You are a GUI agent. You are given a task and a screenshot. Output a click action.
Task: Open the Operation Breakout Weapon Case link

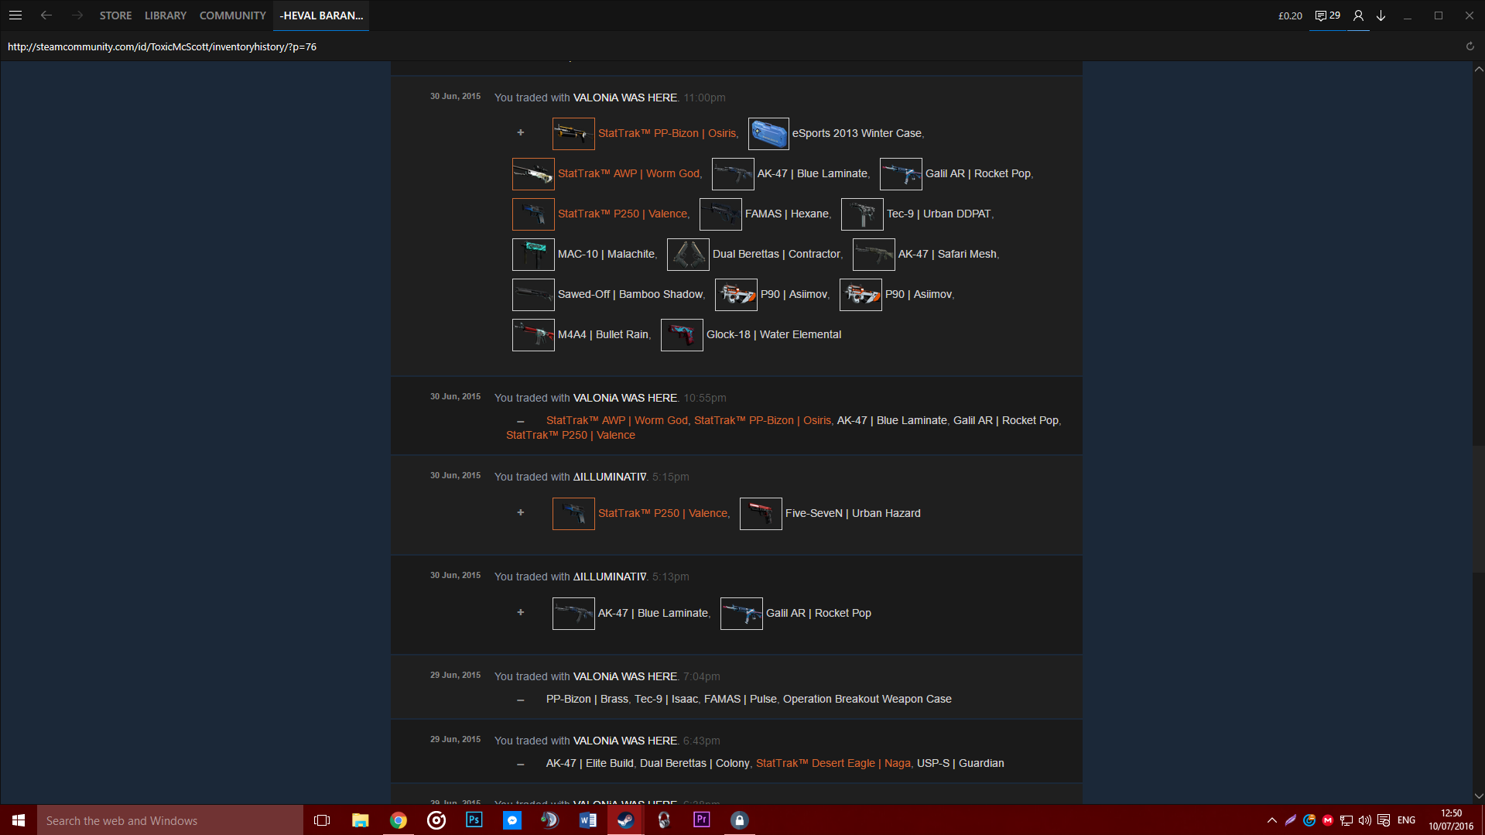point(867,699)
